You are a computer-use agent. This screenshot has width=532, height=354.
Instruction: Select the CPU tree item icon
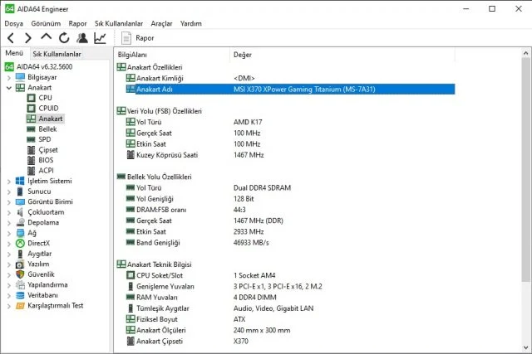[x=32, y=98]
